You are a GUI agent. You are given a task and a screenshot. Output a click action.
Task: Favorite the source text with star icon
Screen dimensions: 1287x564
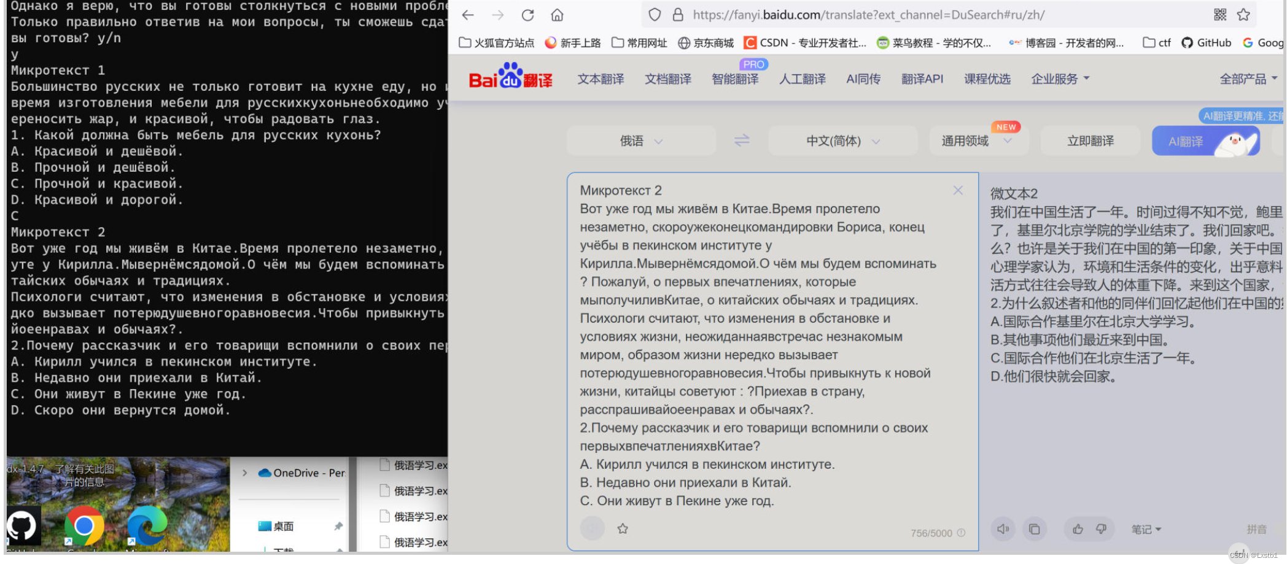[x=622, y=528]
